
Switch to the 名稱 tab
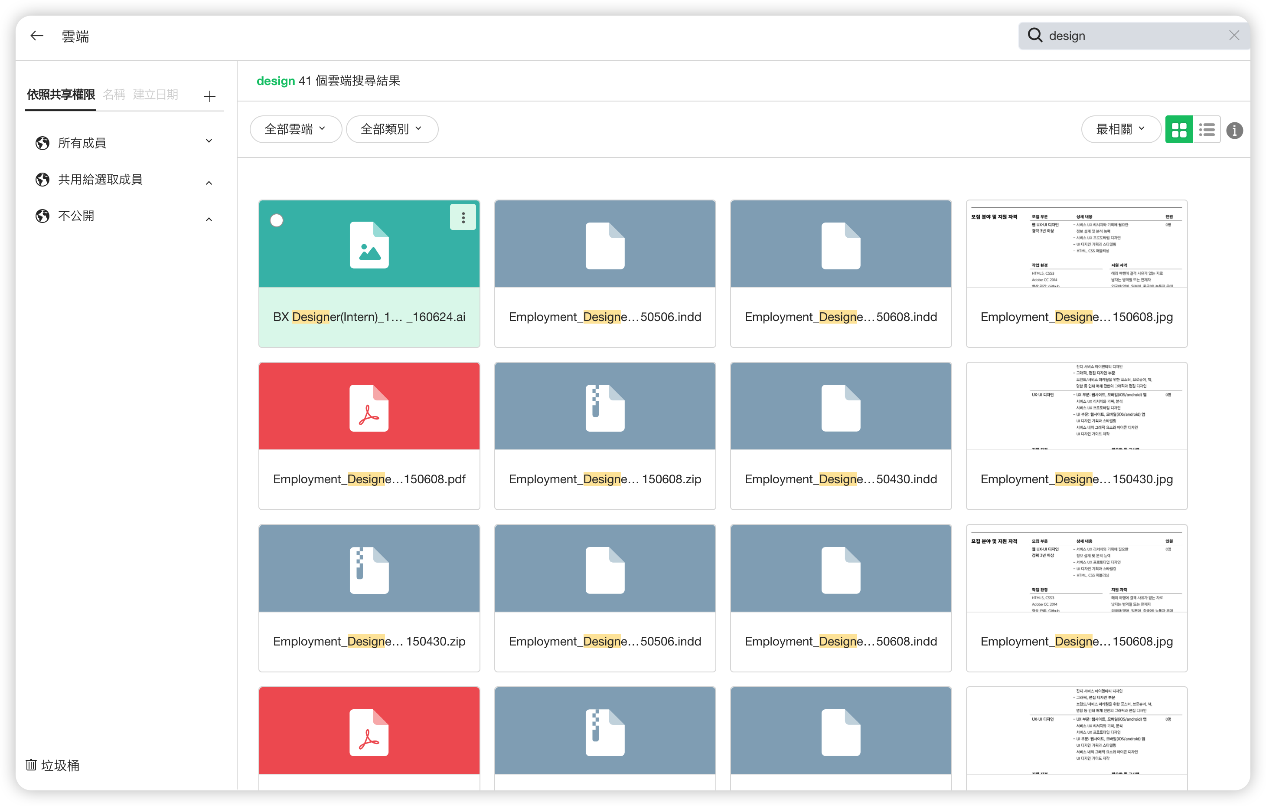pos(114,94)
